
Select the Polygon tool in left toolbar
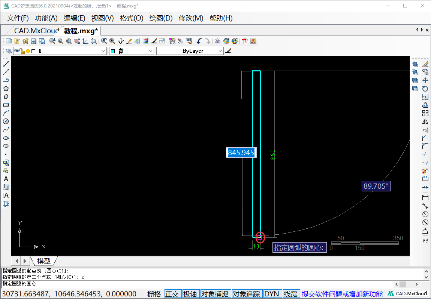(x=6, y=89)
